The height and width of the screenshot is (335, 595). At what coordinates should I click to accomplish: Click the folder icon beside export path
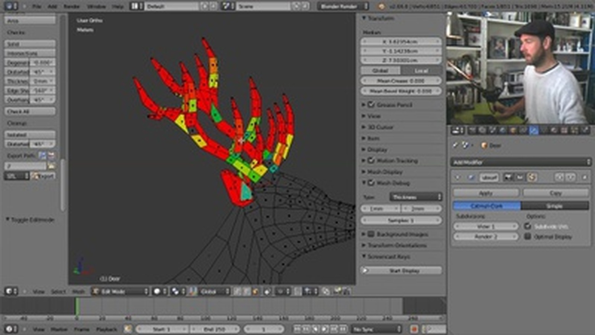click(x=51, y=166)
